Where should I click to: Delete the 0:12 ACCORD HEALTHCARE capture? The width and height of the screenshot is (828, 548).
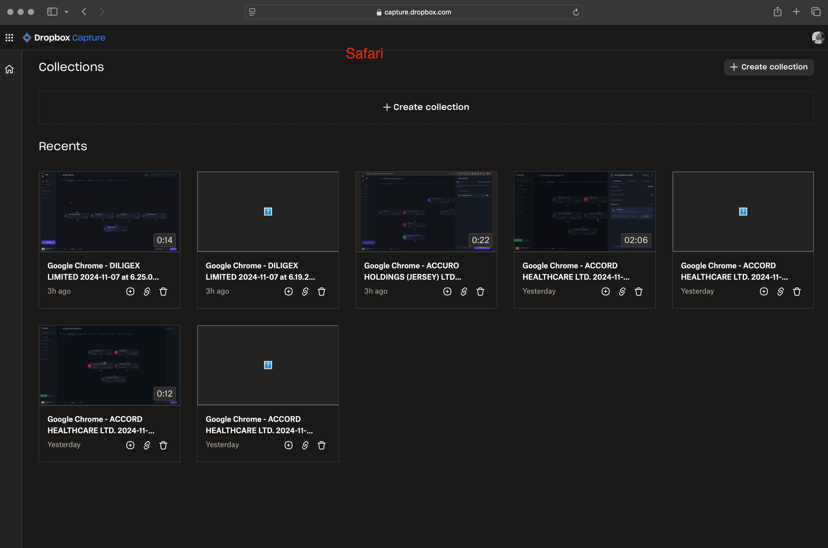point(163,445)
